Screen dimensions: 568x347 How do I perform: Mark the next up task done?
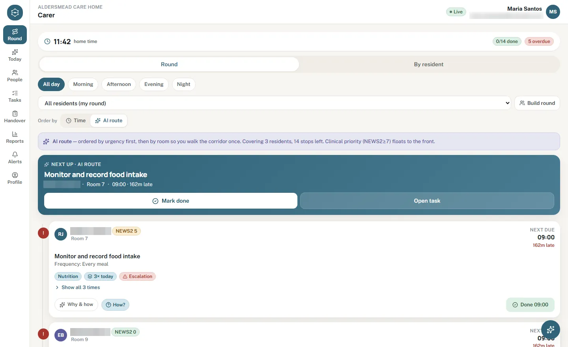171,201
